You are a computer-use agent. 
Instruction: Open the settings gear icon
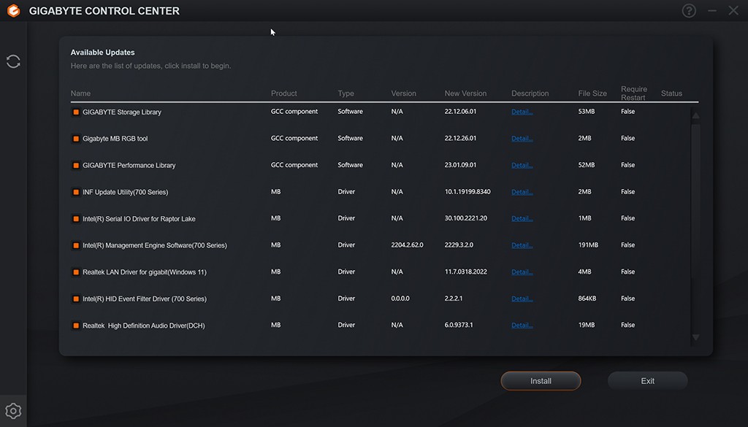[12, 411]
